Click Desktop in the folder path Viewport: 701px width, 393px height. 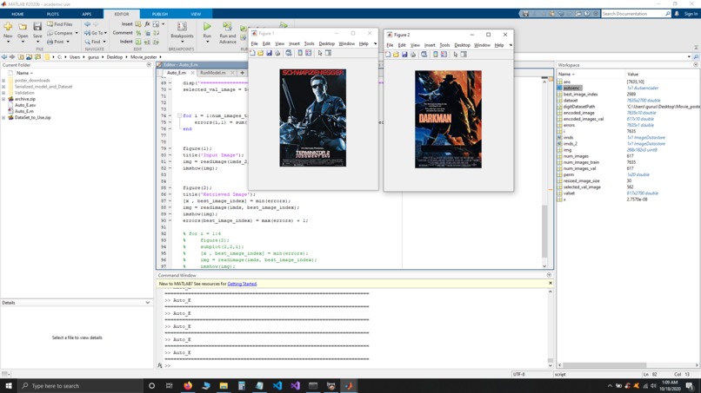pyautogui.click(x=115, y=57)
